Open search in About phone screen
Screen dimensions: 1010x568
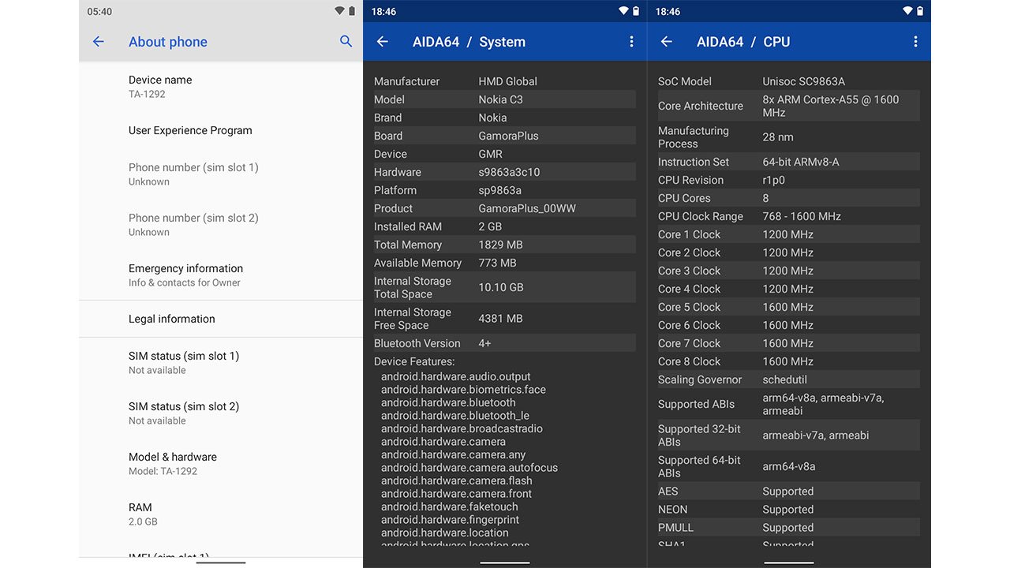(x=346, y=41)
